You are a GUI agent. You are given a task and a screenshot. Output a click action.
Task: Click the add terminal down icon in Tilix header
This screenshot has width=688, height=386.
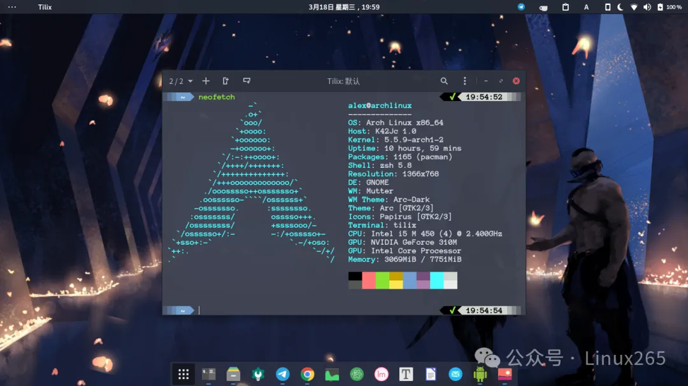[247, 81]
